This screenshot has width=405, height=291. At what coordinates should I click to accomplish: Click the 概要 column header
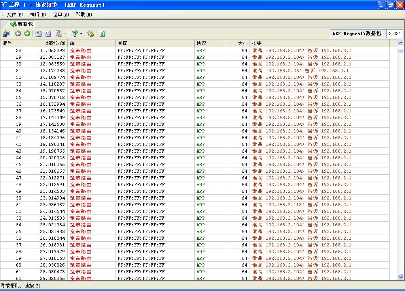257,43
